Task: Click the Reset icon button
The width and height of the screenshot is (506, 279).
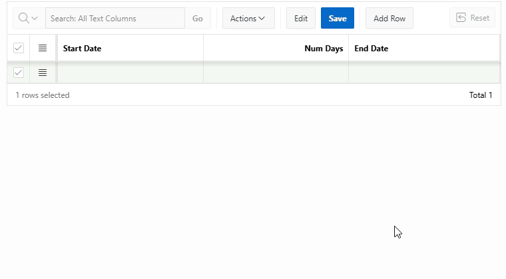Action: (472, 19)
